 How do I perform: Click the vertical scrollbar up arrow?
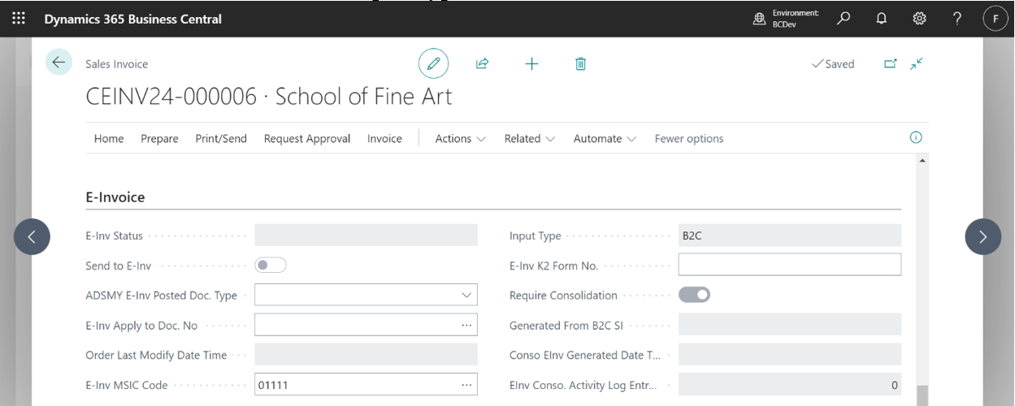(922, 161)
